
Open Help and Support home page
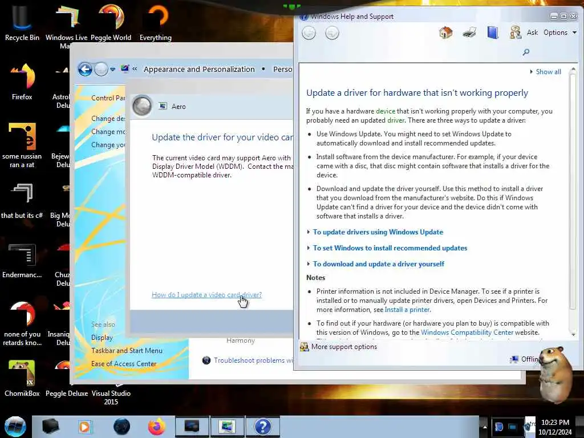(x=445, y=33)
